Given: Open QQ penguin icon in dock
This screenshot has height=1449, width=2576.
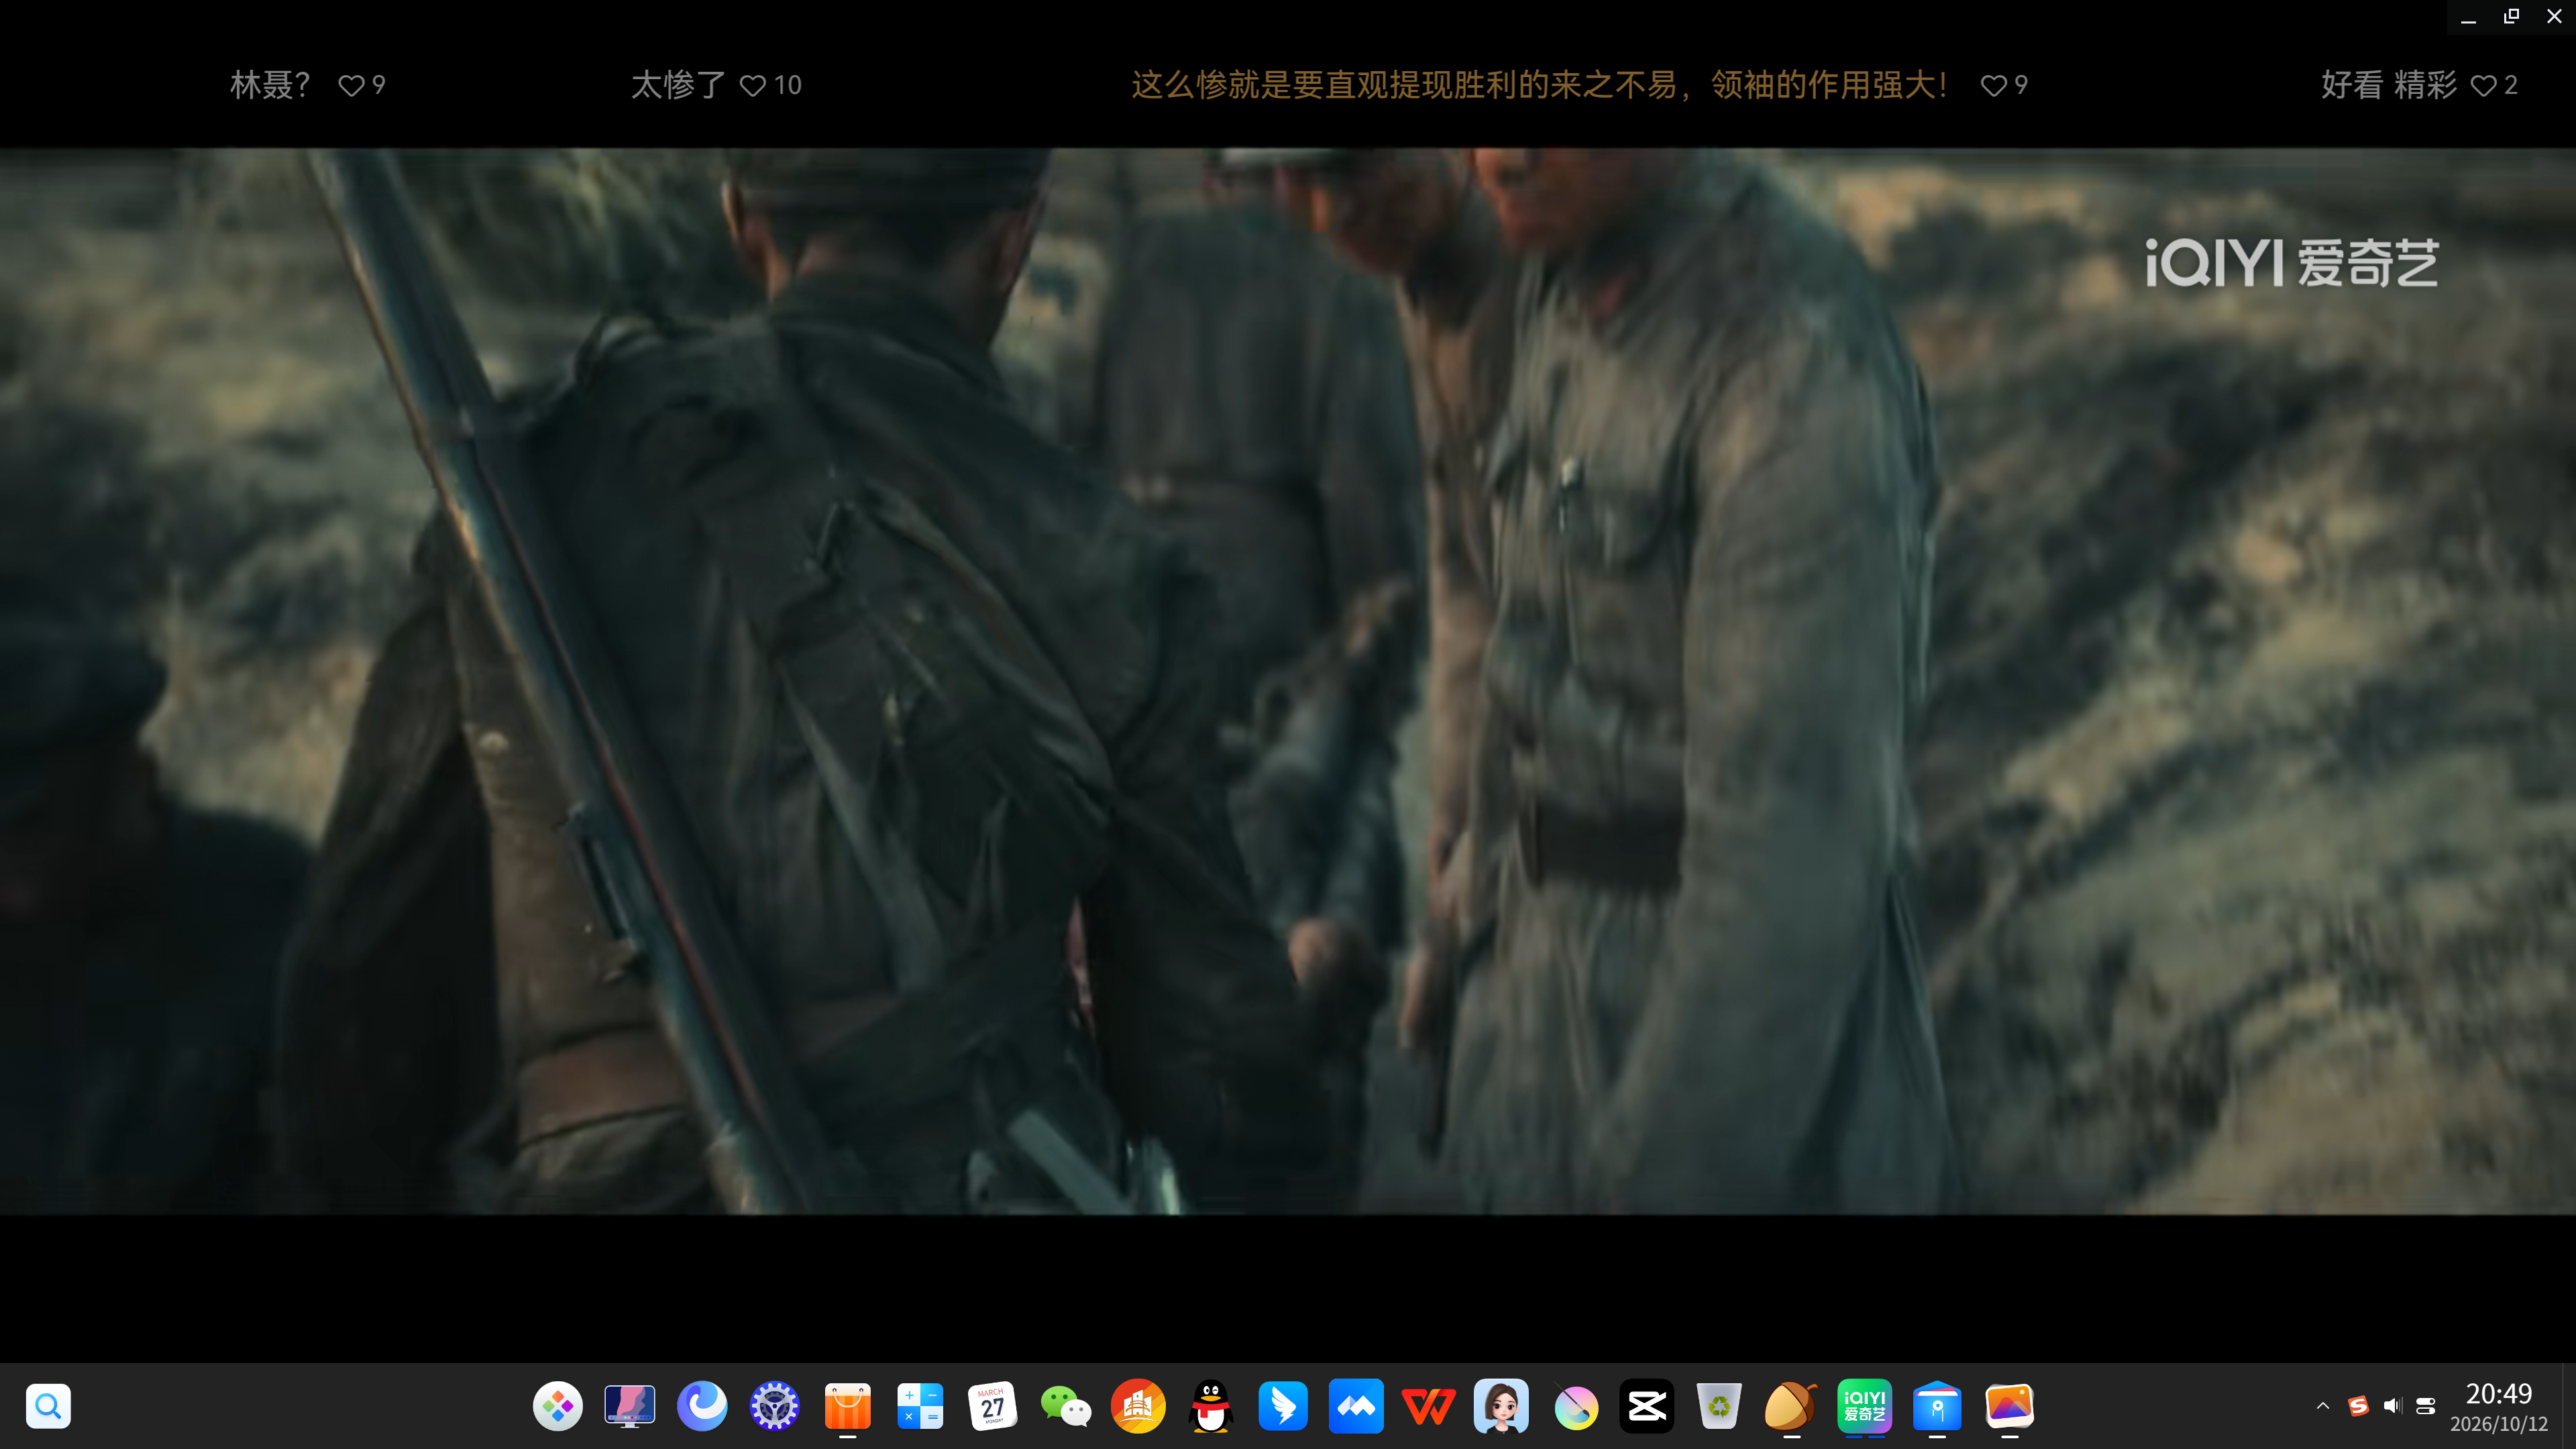Looking at the screenshot, I should point(1211,1407).
